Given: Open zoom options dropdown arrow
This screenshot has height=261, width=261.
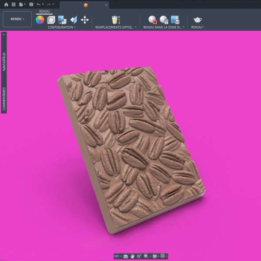Looking at the screenshot, I should click(151, 256).
